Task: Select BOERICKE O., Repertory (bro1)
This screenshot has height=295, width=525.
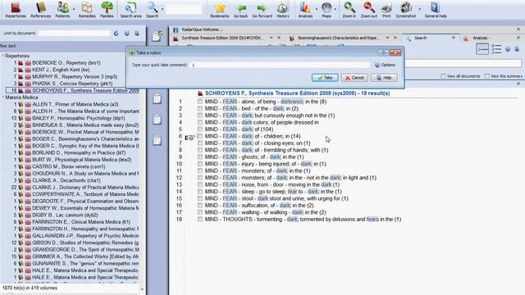Action: (66, 63)
